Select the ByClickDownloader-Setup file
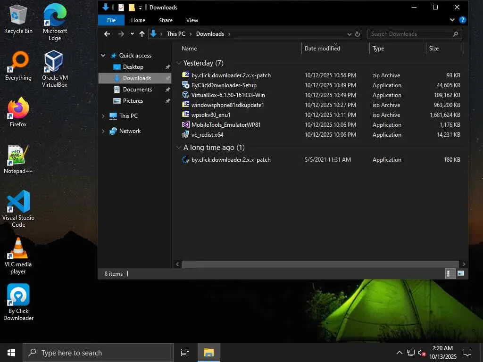This screenshot has width=483, height=362. (x=320, y=85)
